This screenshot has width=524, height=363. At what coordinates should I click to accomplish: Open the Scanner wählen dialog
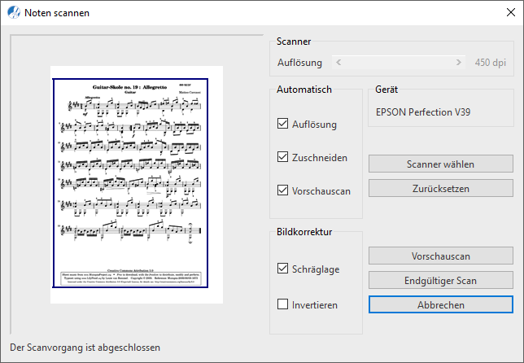pos(440,164)
